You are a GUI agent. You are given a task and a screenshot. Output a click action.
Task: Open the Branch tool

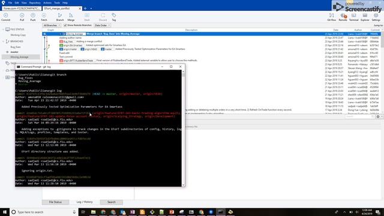[60, 17]
